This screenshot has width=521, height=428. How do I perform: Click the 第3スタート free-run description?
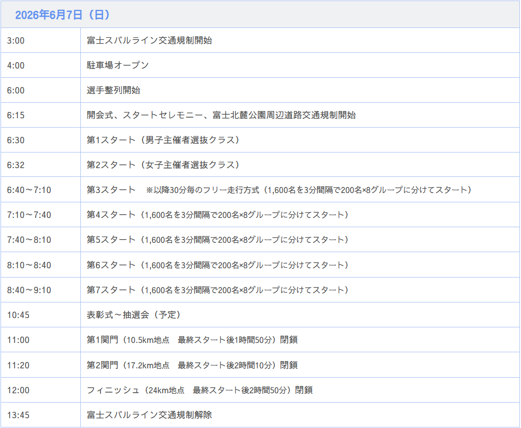coord(280,190)
